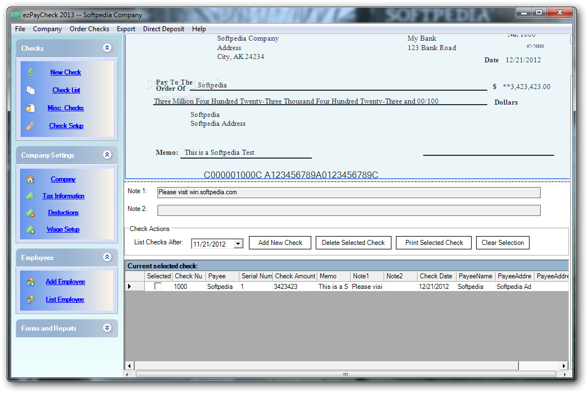Select the row header arrow for check 1000

tap(135, 287)
